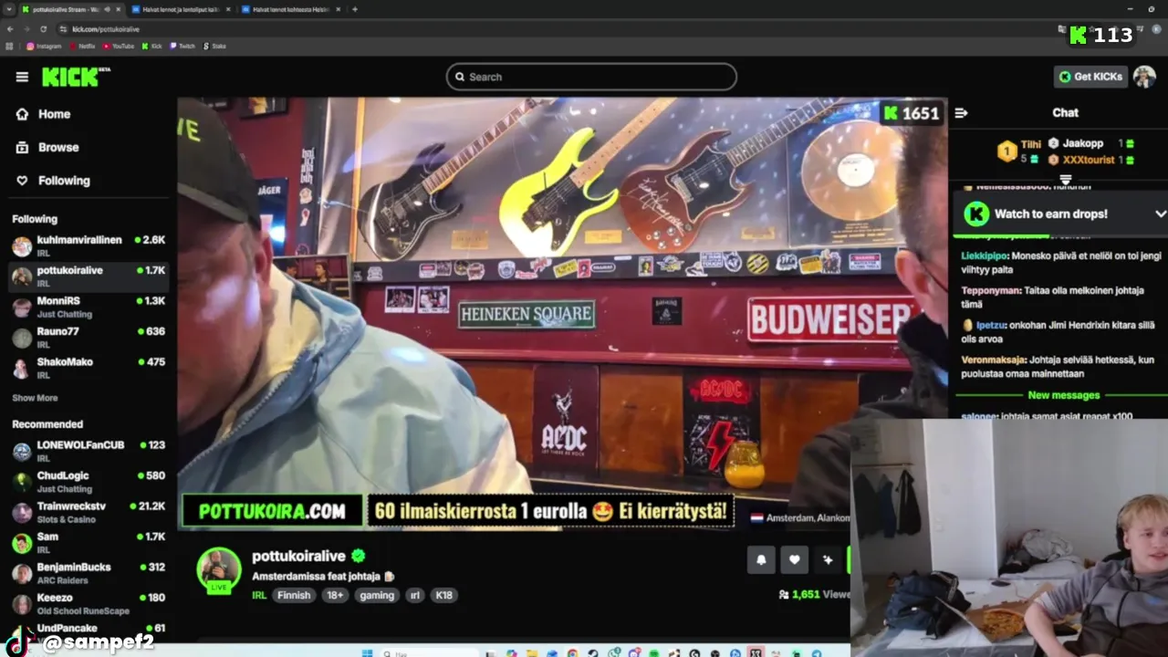Switch to the second Halvat lennot tab
1168x657 pixels.
[181, 9]
